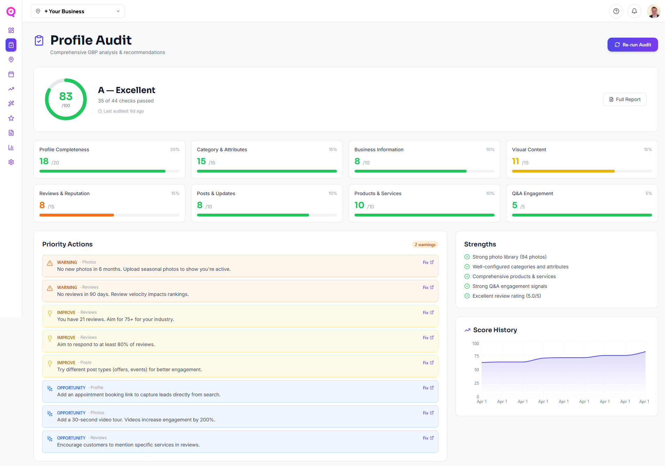
Task: Open the calendar sidebar icon
Action: click(11, 74)
